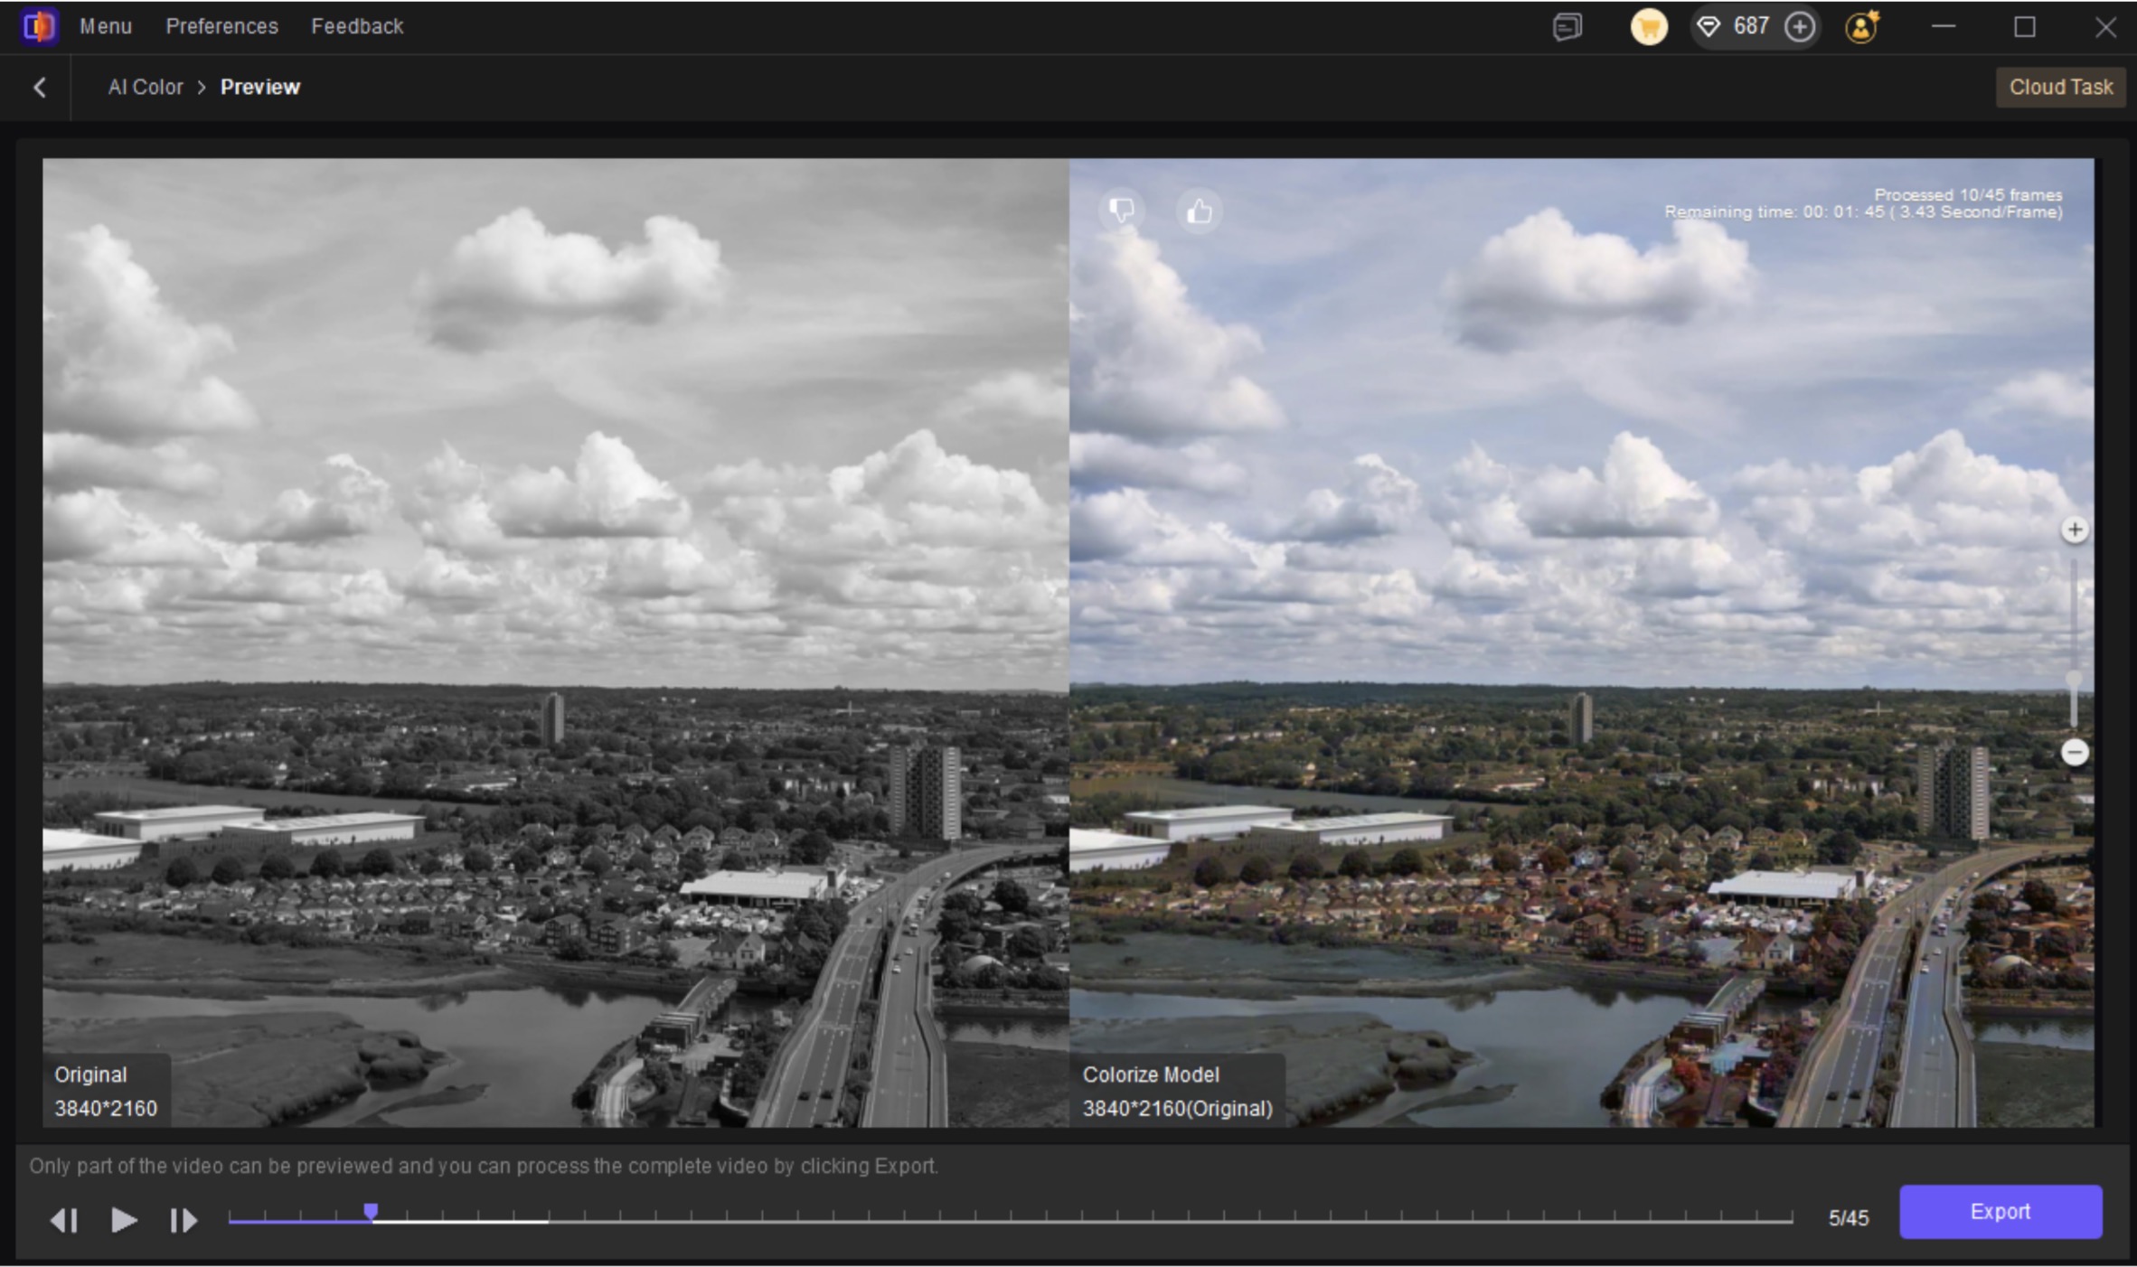Go back using the left arrow

tap(40, 87)
